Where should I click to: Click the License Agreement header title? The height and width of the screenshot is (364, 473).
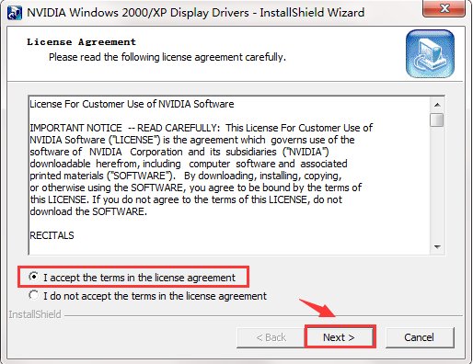[x=81, y=42]
